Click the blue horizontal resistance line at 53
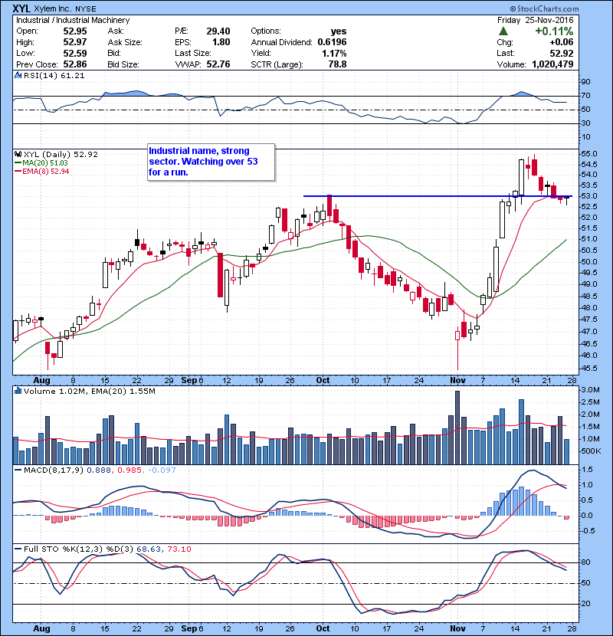Viewport: 613px width, 636px height. 438,196
